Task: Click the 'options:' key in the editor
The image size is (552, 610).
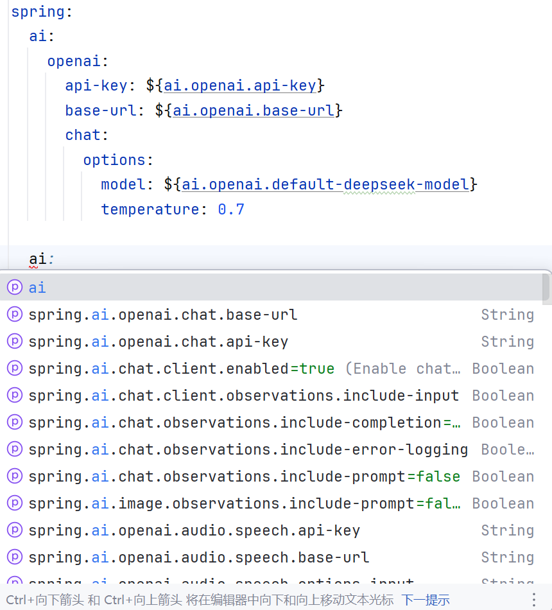Action: pos(118,160)
